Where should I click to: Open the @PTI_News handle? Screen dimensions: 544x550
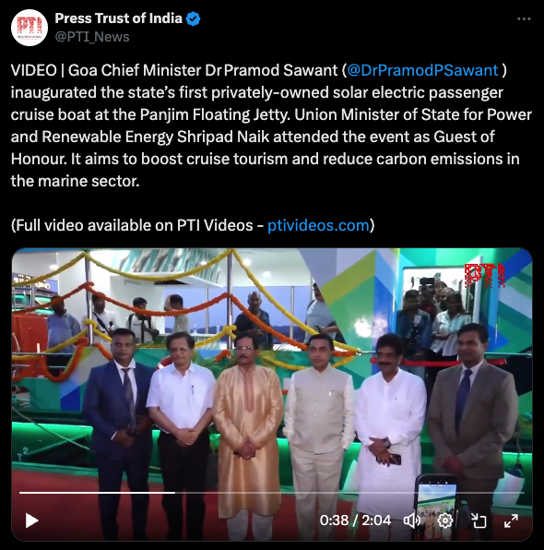pos(92,37)
